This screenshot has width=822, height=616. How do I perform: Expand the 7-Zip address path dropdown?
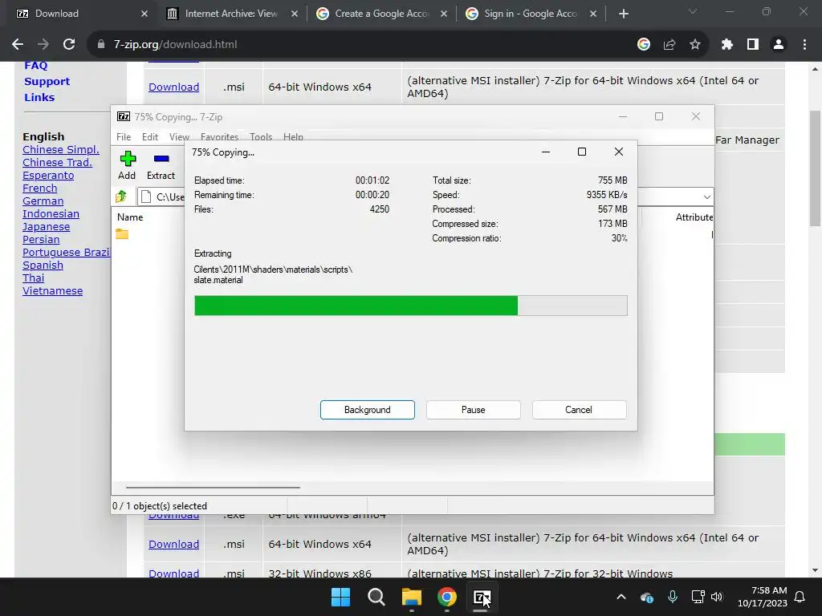pos(706,197)
